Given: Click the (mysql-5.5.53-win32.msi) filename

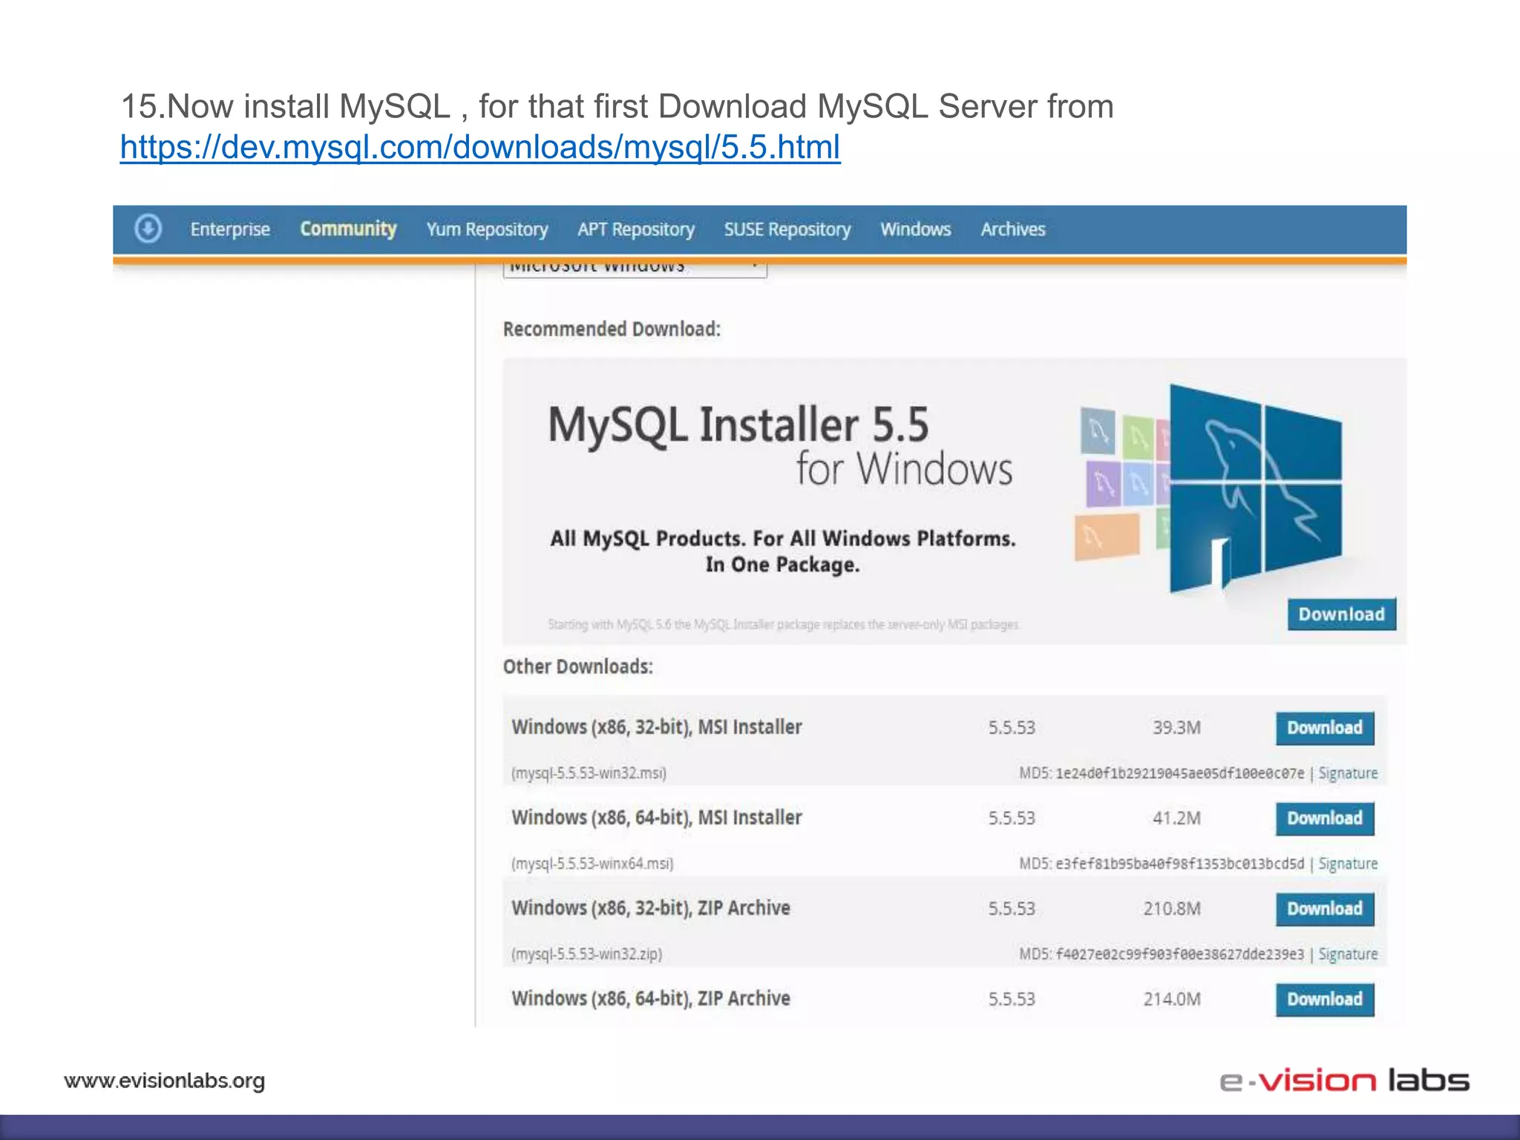Looking at the screenshot, I should coord(589,773).
